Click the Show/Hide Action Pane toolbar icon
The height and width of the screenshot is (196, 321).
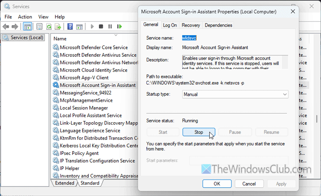[79, 27]
